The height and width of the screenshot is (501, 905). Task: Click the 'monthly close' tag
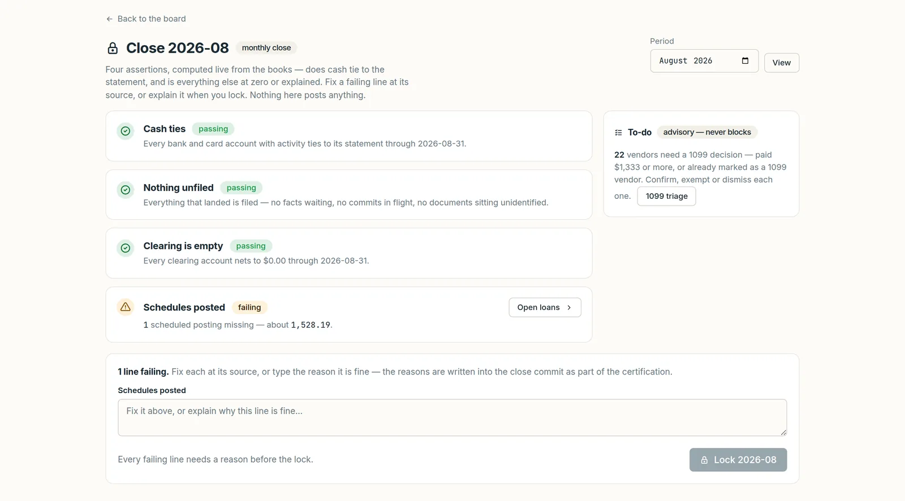[x=266, y=48]
